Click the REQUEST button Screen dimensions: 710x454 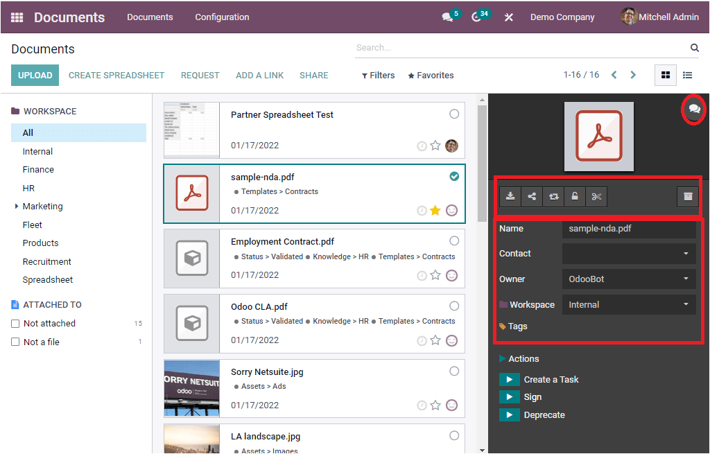[x=200, y=76]
